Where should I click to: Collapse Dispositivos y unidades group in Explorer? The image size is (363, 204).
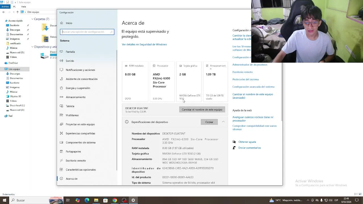[x=32, y=47]
